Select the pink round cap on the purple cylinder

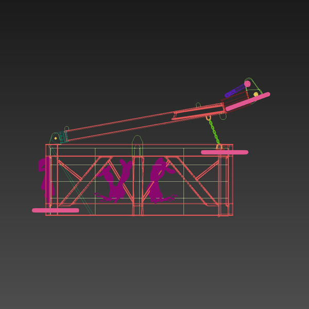[248, 84]
